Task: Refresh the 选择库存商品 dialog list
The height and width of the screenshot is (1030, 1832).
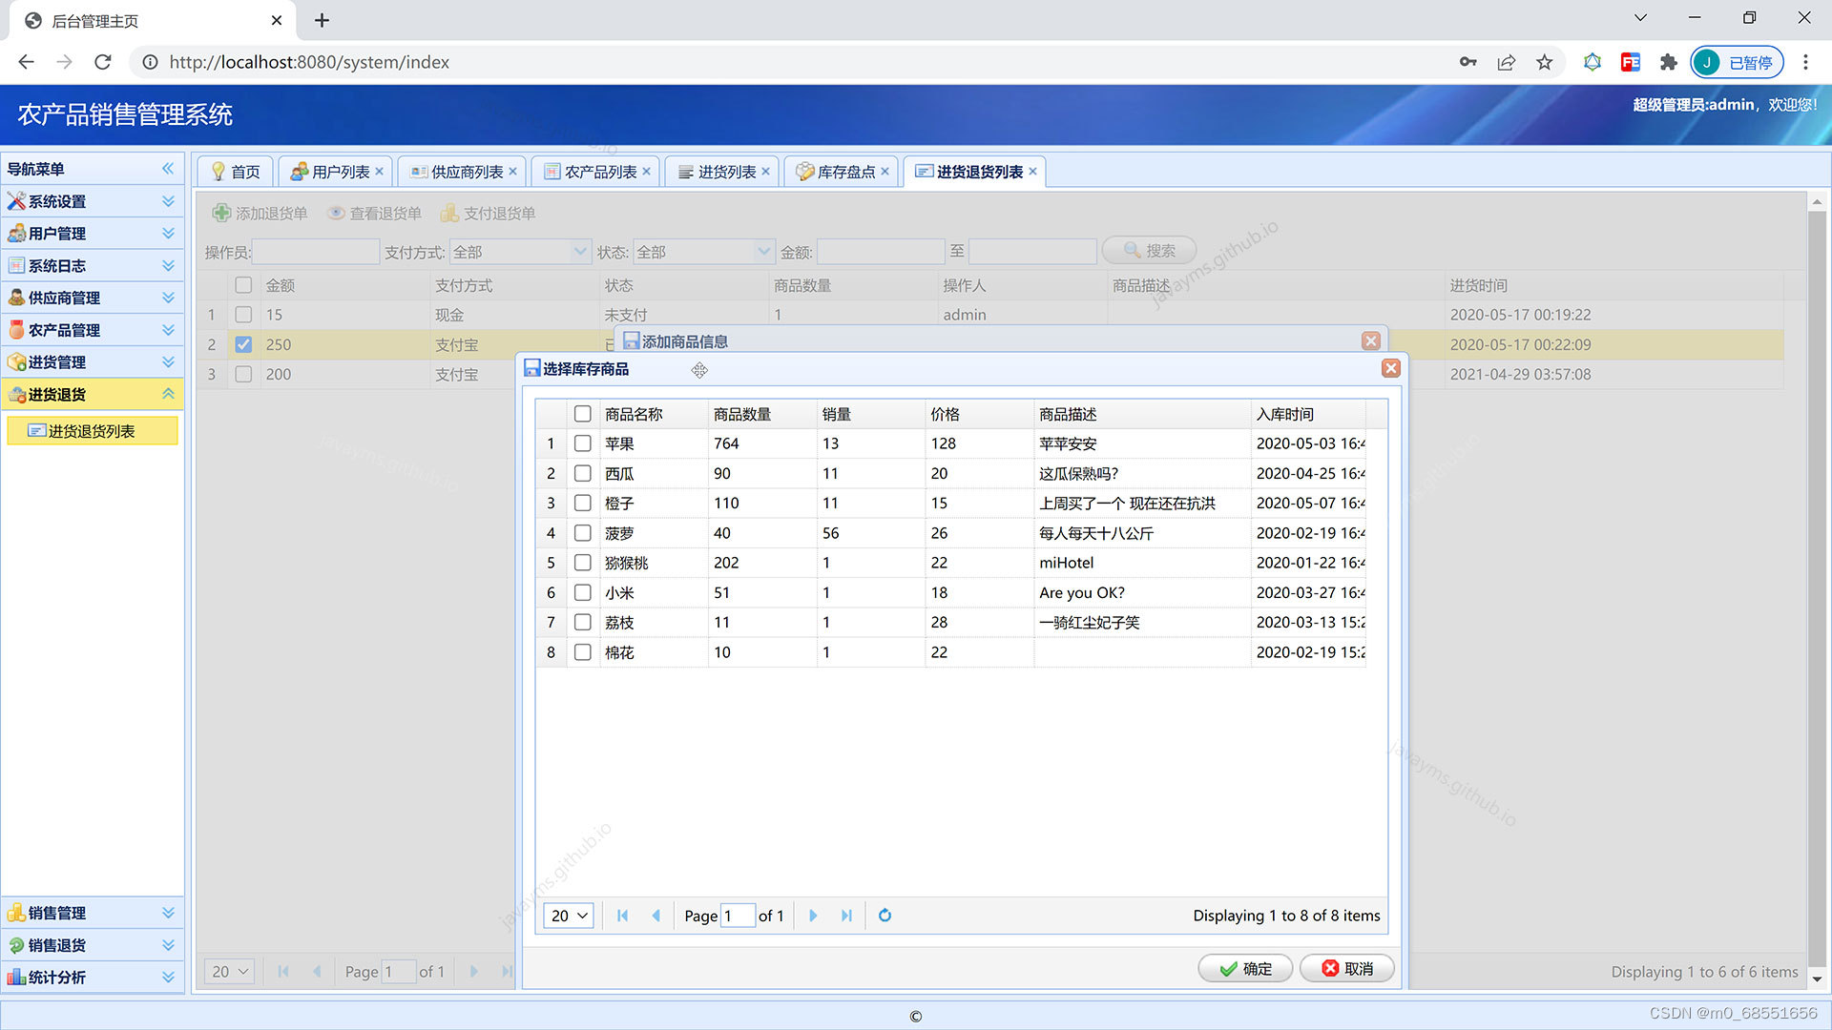Action: [x=885, y=915]
